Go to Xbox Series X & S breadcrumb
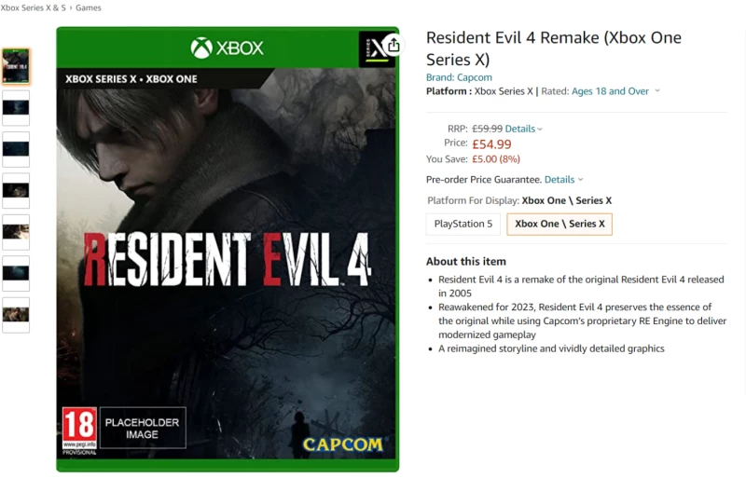746x478 pixels. (x=34, y=7)
